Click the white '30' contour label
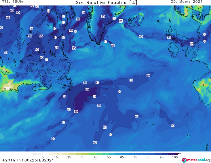The image size is (211, 163). pos(8,88)
